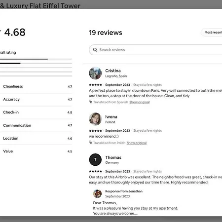The height and width of the screenshot is (222, 222).
Task: Focus the Search reviews field
Action: 155,50
